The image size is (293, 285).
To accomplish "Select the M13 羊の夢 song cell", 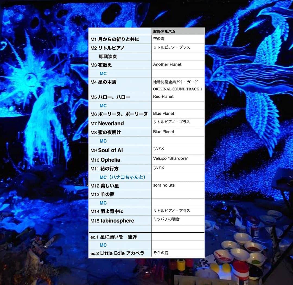I will pos(120,194).
